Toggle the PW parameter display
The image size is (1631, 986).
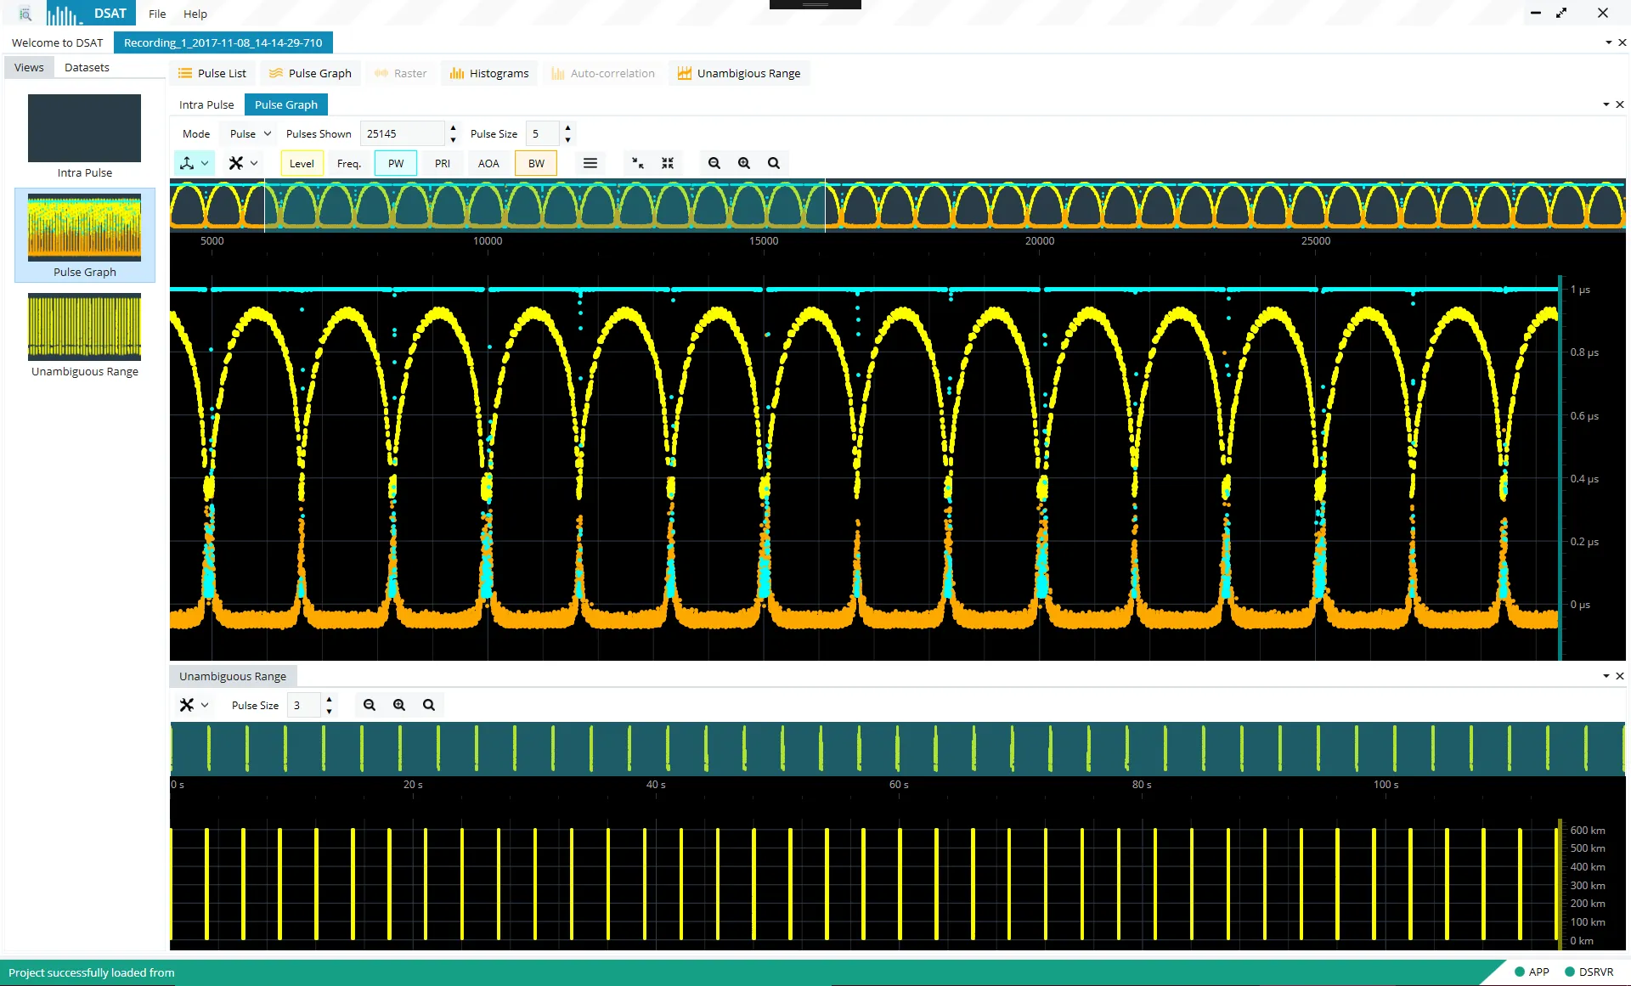396,163
